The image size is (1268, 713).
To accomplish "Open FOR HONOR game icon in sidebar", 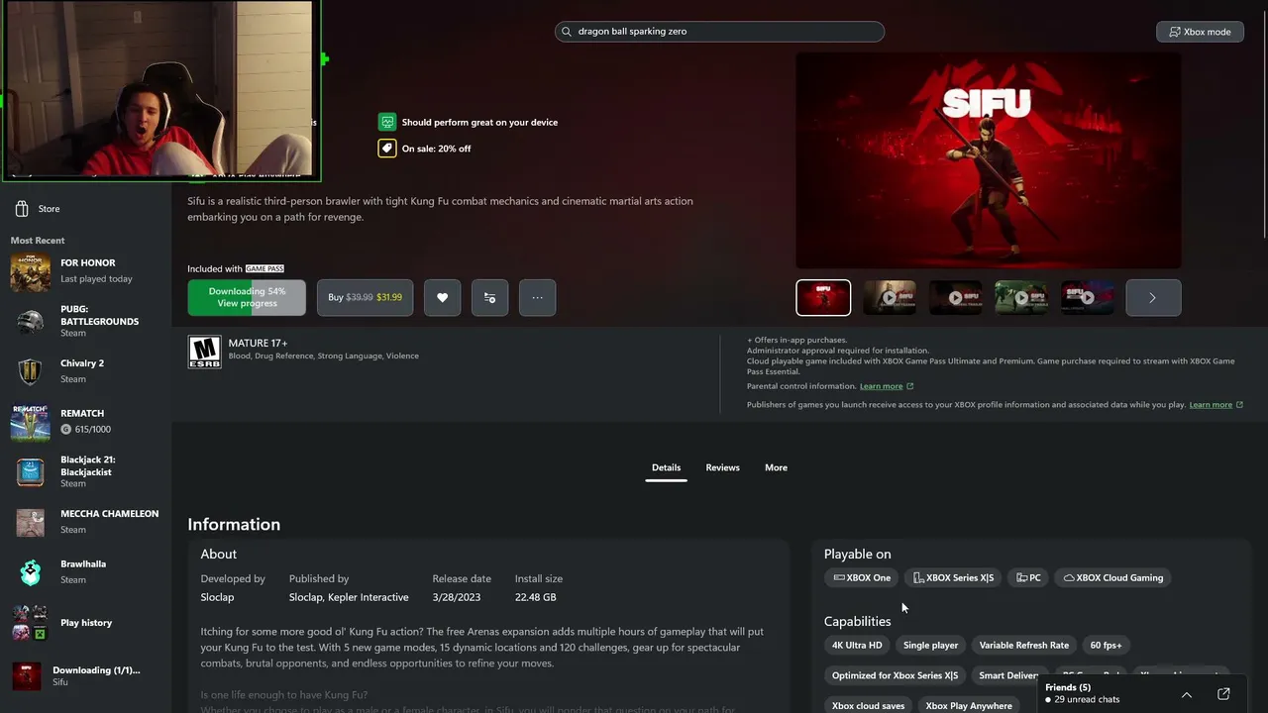I will point(31,271).
